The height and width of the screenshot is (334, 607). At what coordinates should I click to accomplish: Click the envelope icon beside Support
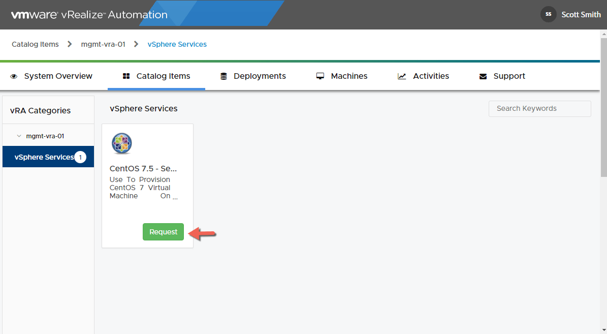click(483, 76)
